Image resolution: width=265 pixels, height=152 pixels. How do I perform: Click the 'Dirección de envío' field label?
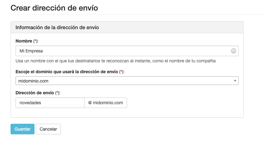[x=35, y=93]
